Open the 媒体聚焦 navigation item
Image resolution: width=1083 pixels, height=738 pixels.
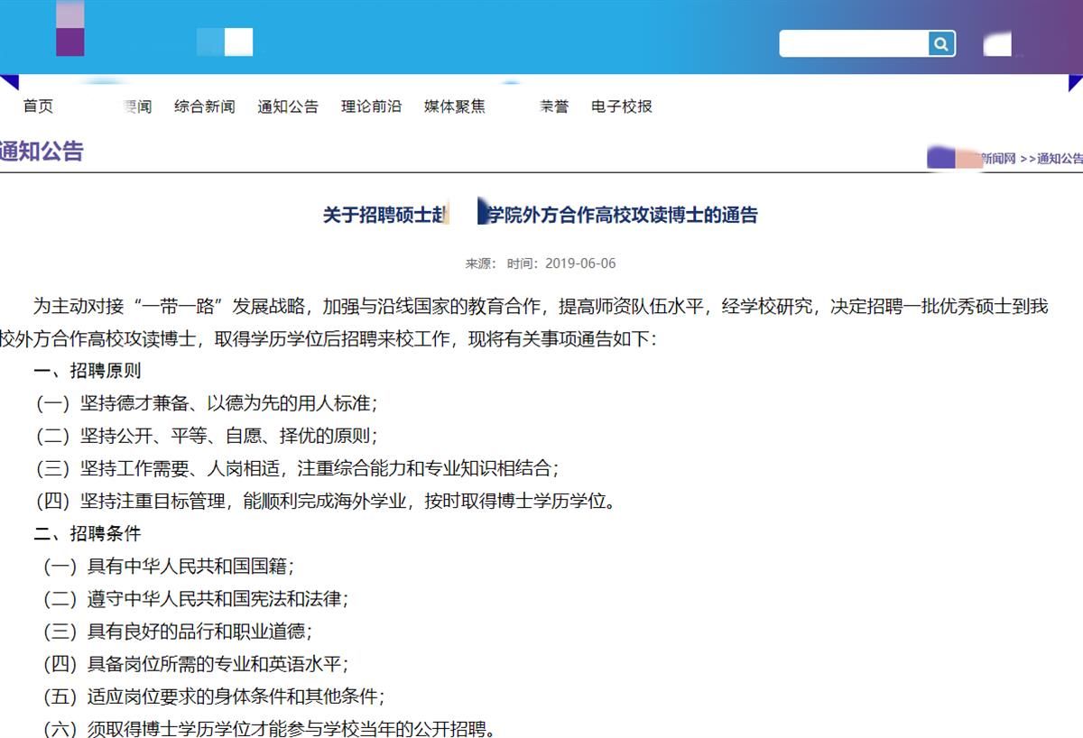click(455, 106)
